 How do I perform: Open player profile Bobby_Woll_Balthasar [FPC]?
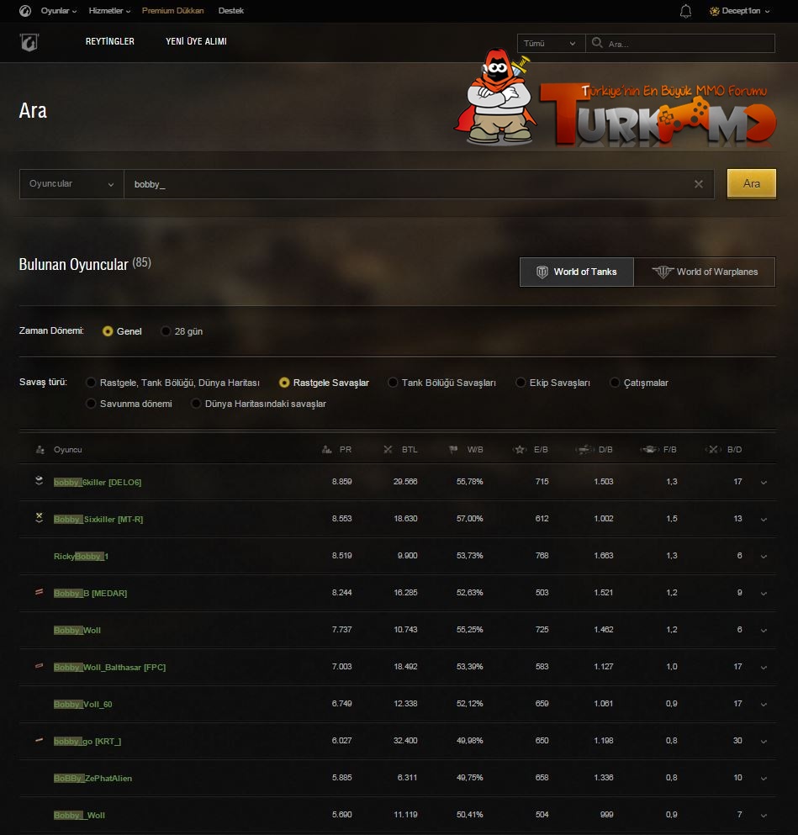tap(109, 668)
